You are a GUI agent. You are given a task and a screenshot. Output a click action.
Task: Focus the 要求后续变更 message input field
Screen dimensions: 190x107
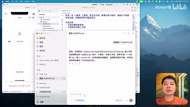tap(101, 95)
